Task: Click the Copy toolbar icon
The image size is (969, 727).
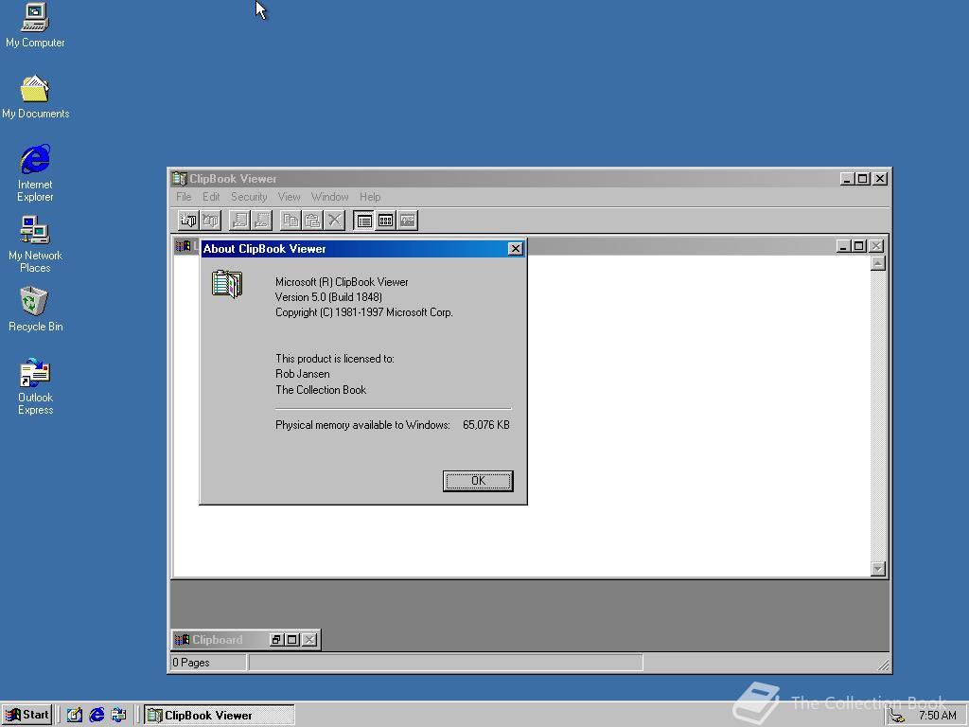Action: (x=291, y=220)
